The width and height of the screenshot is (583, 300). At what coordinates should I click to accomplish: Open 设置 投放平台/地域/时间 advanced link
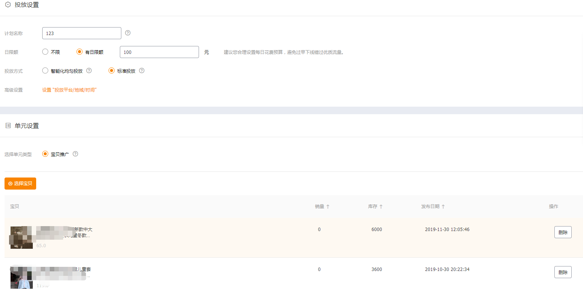pyautogui.click(x=69, y=90)
